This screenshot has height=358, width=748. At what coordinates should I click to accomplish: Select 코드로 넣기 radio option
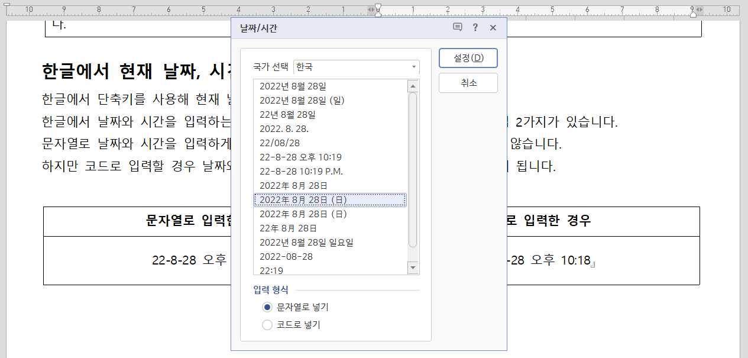tap(291, 325)
